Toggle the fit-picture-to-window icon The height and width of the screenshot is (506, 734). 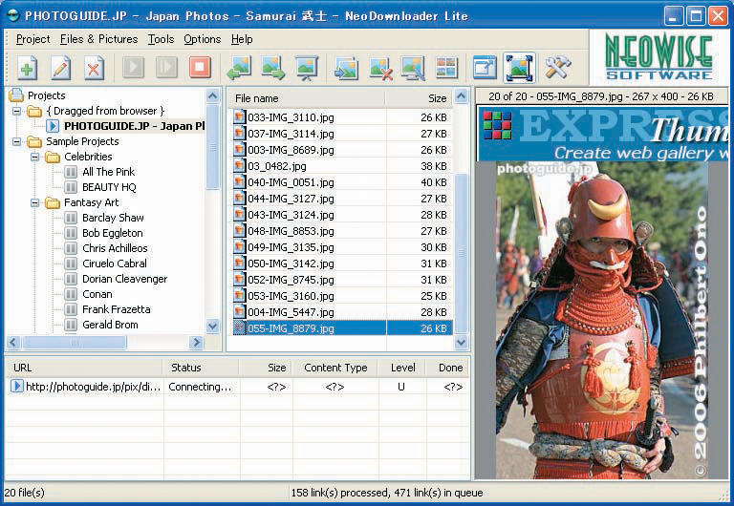pos(520,68)
